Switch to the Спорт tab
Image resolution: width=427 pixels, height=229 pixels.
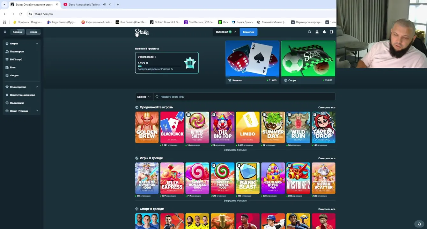point(33,32)
